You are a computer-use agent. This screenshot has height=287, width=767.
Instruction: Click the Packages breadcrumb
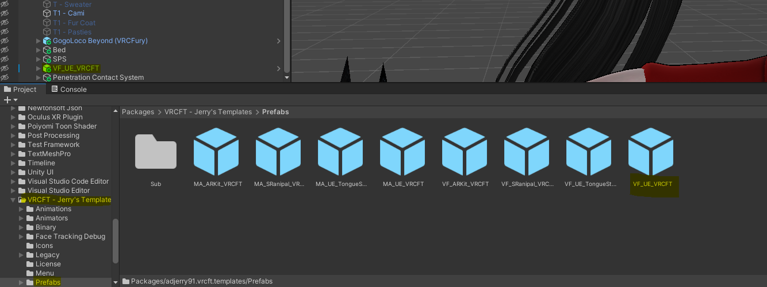pyautogui.click(x=138, y=112)
